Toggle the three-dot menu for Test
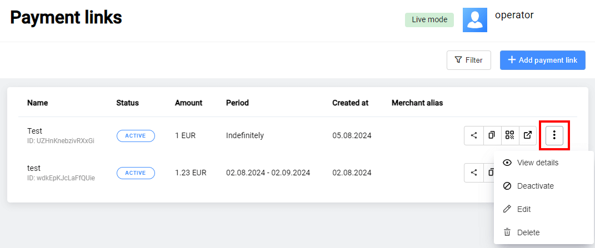This screenshot has height=248, width=595. [x=554, y=135]
